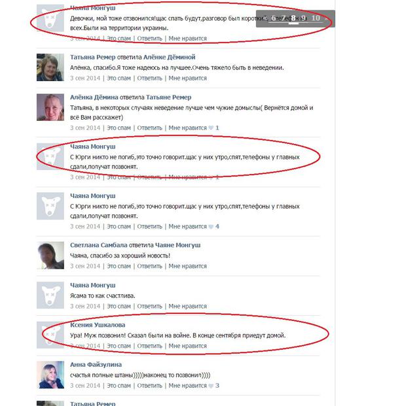Open default dog avatar beside 'Ясама то как счастлива'
Viewport: 419px width, 406px height.
coord(50,295)
